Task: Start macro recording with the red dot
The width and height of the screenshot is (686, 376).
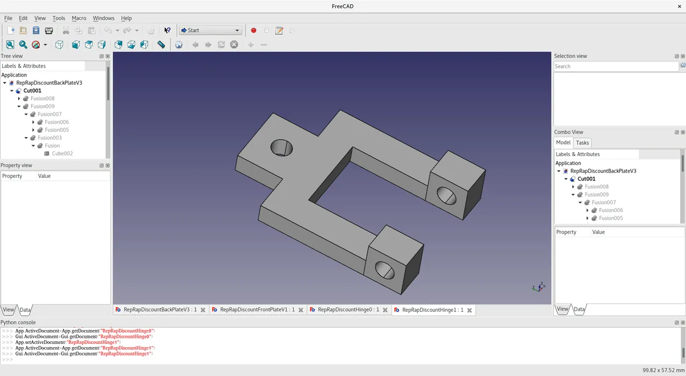Action: [x=253, y=31]
